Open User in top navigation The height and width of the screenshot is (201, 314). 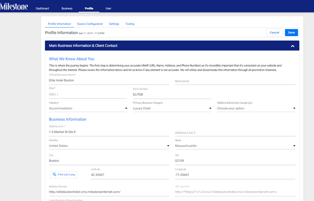click(x=108, y=8)
